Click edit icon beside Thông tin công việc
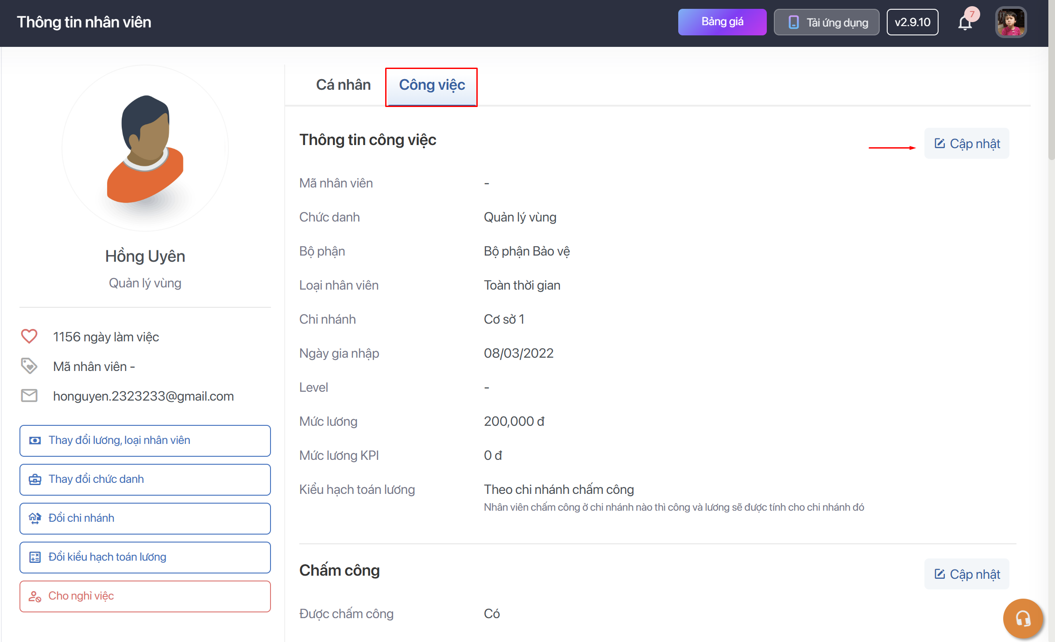Viewport: 1055px width, 642px height. point(939,144)
